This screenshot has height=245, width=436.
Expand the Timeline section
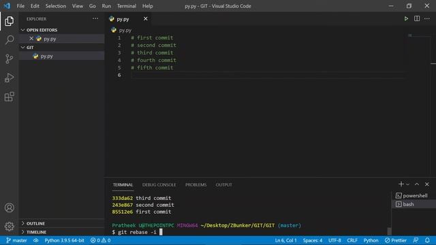pos(62,232)
